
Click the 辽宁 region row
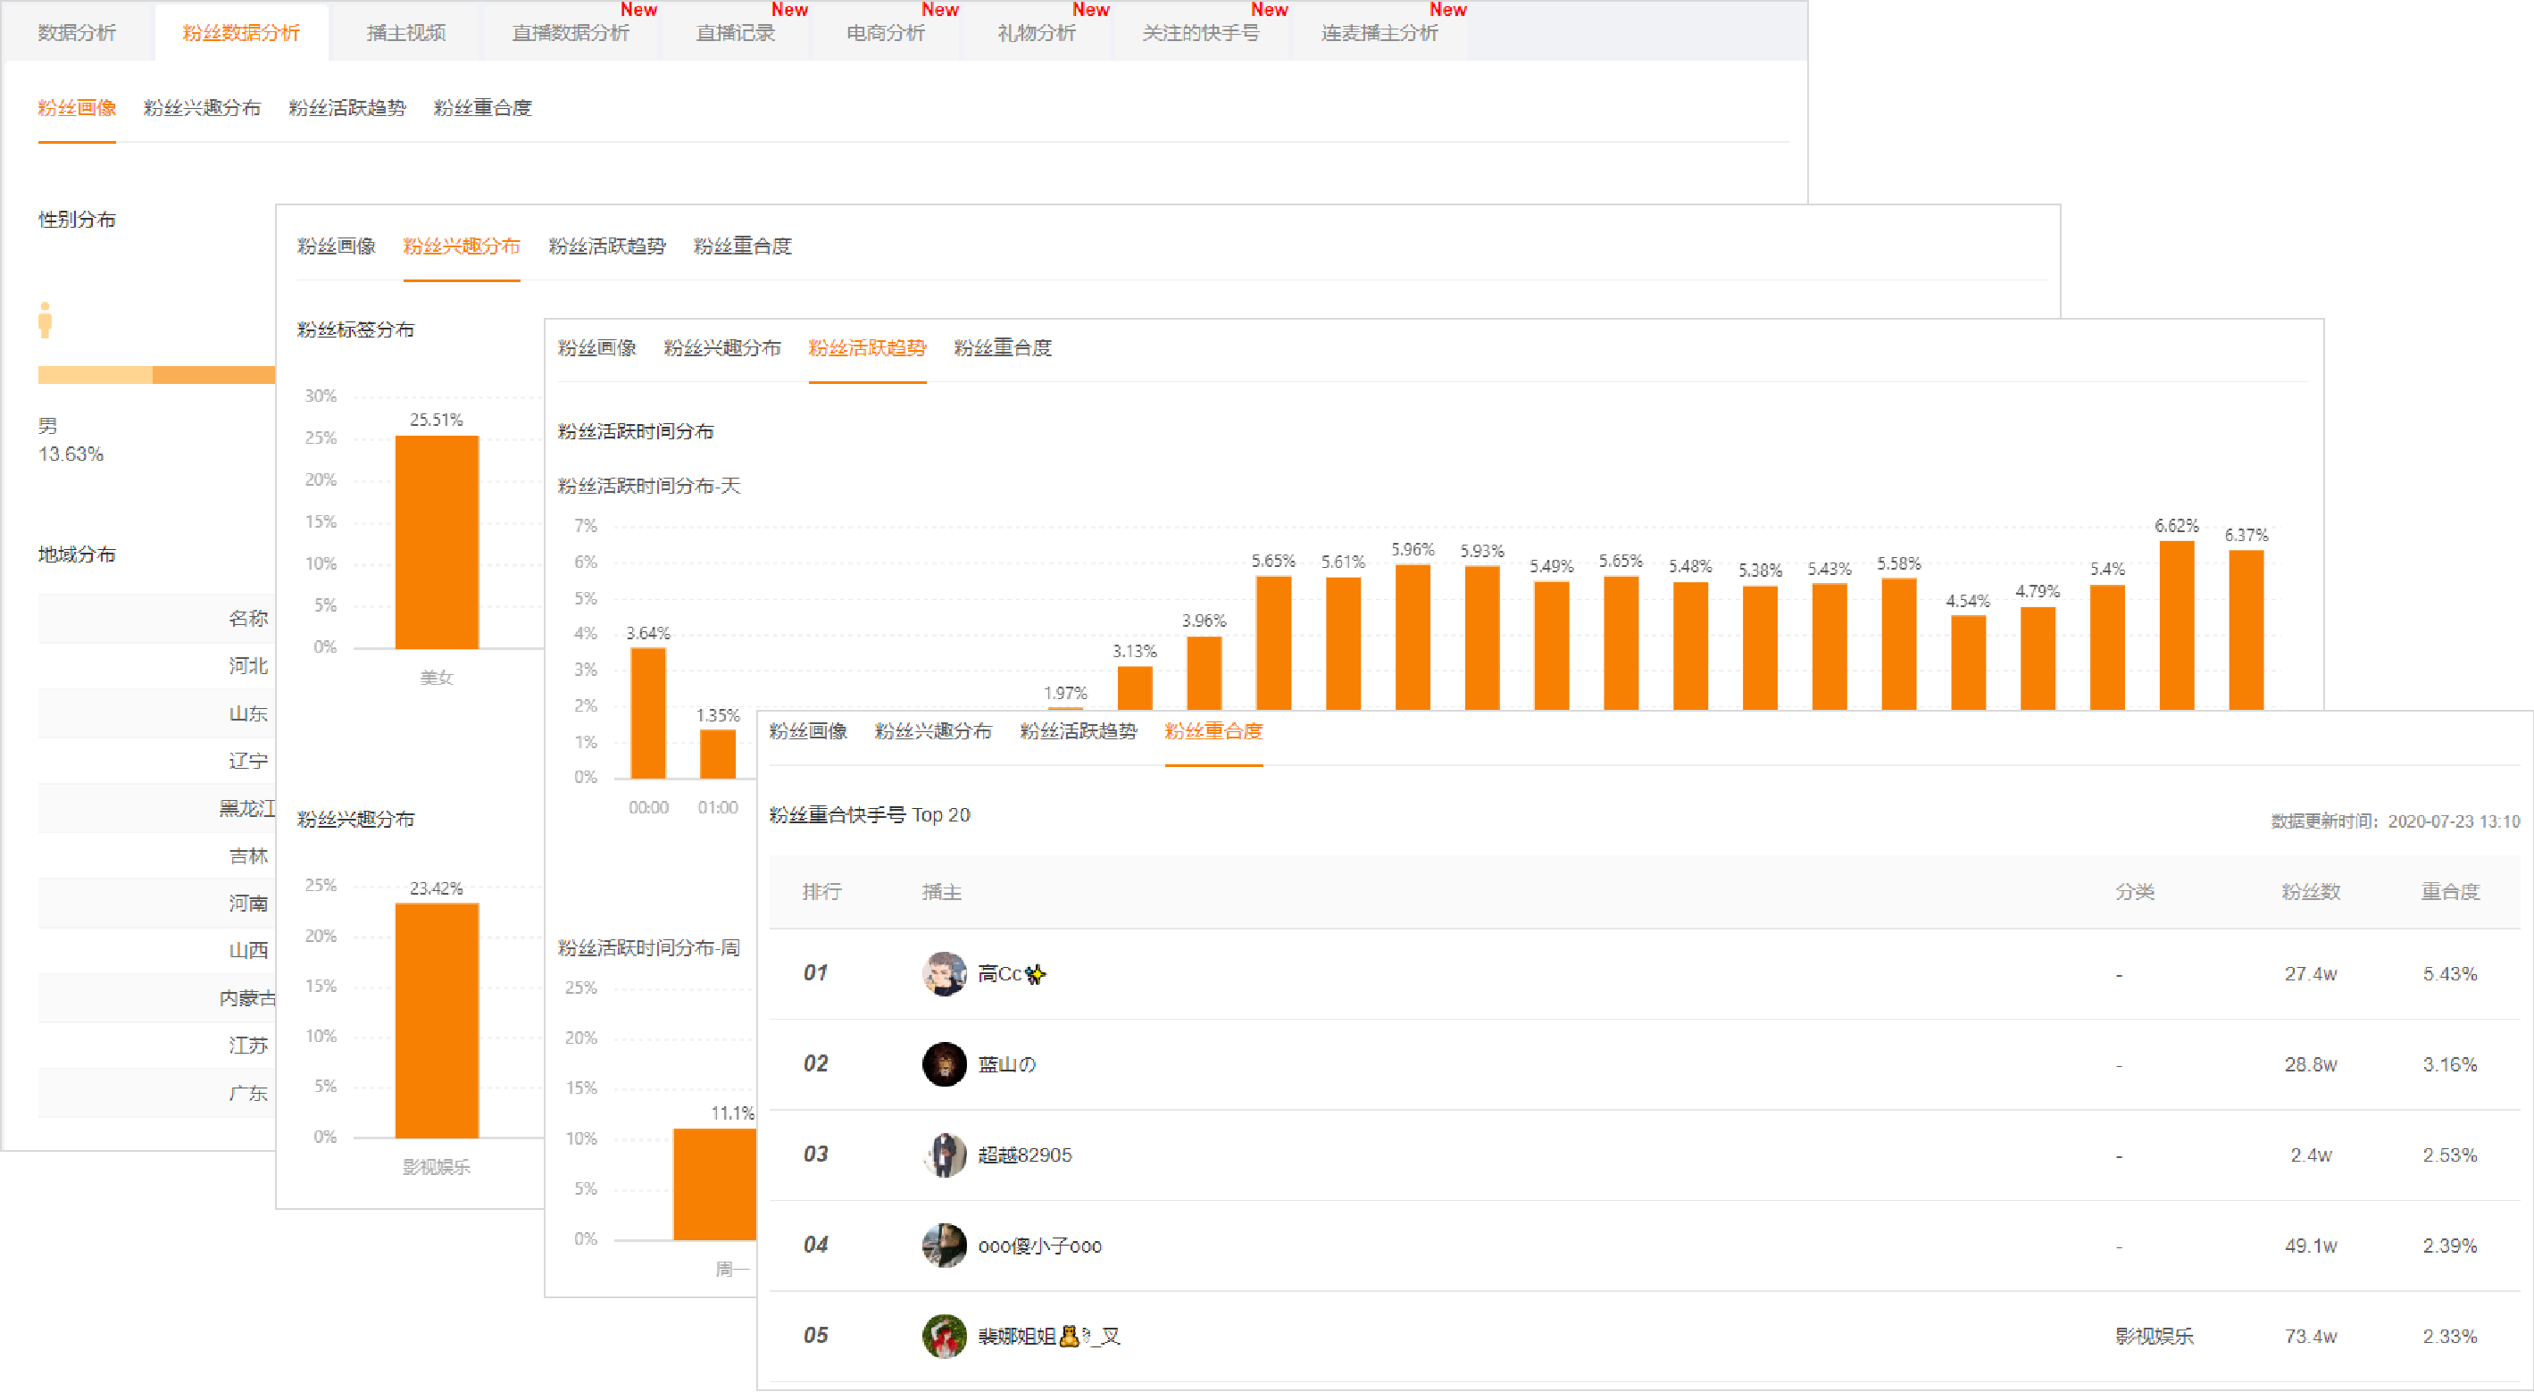point(156,761)
